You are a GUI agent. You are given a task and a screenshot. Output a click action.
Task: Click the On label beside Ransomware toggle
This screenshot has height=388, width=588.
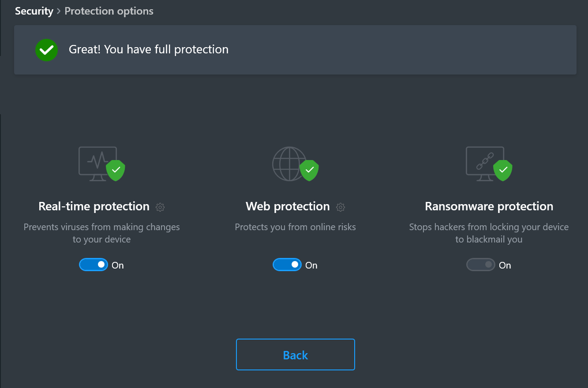point(505,265)
